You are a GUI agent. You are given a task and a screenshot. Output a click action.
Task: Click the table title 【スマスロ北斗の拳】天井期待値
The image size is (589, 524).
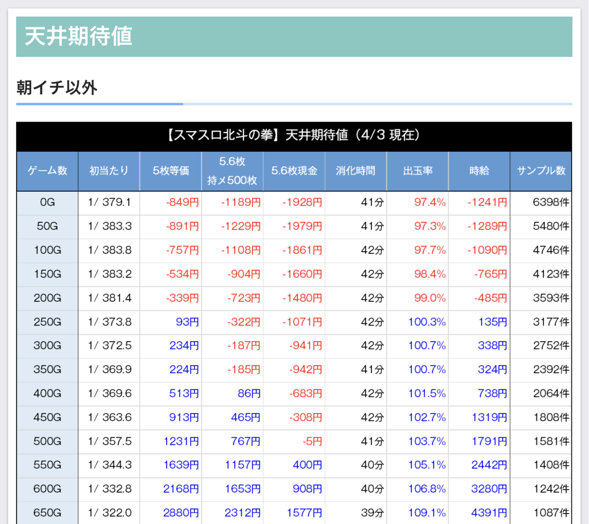[294, 135]
